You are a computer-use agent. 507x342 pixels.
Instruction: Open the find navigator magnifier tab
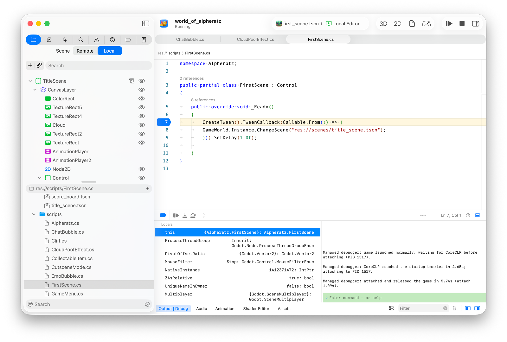81,40
